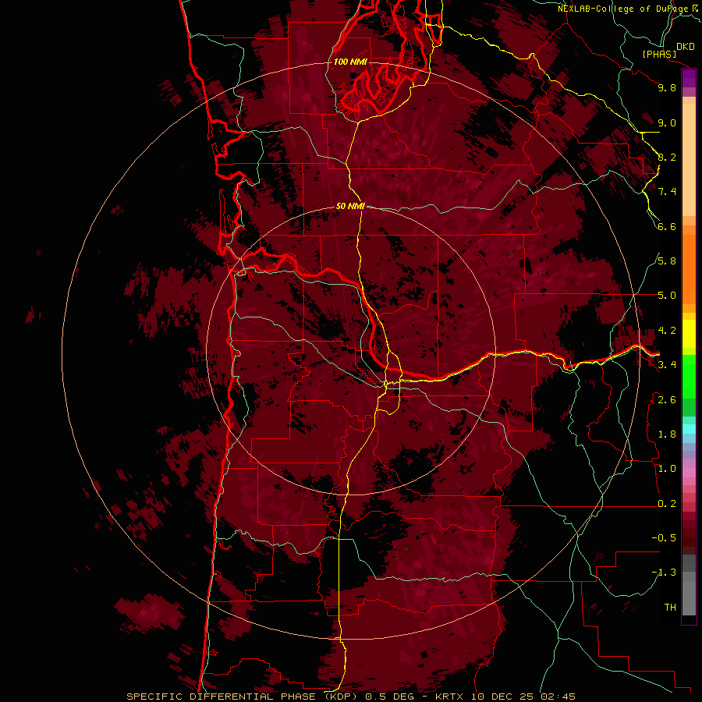Click the 9.8 color scale value
Image resolution: width=702 pixels, height=702 pixels.
[667, 87]
